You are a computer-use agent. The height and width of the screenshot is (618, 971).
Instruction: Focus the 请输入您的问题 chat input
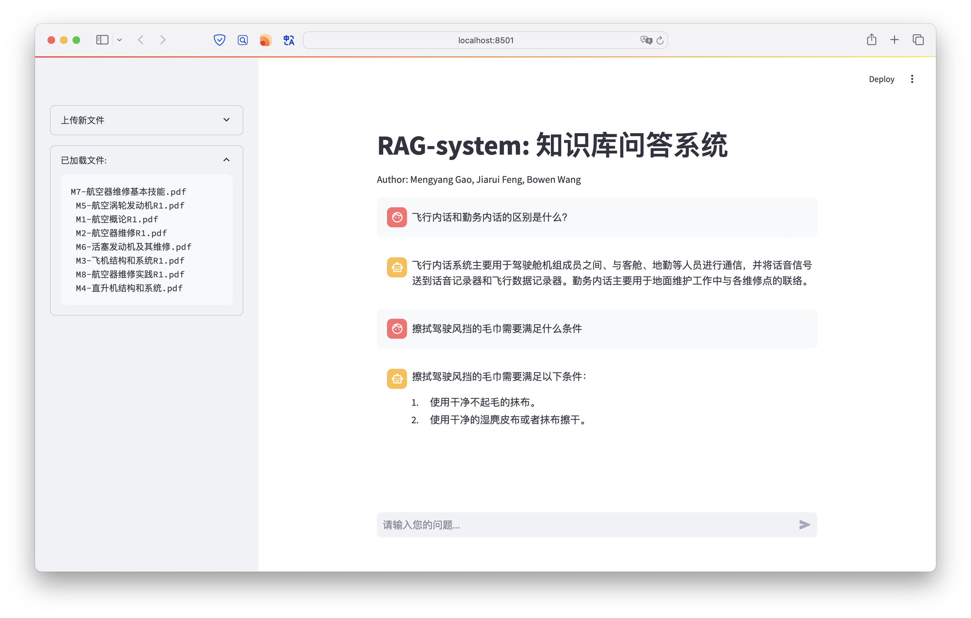point(585,524)
